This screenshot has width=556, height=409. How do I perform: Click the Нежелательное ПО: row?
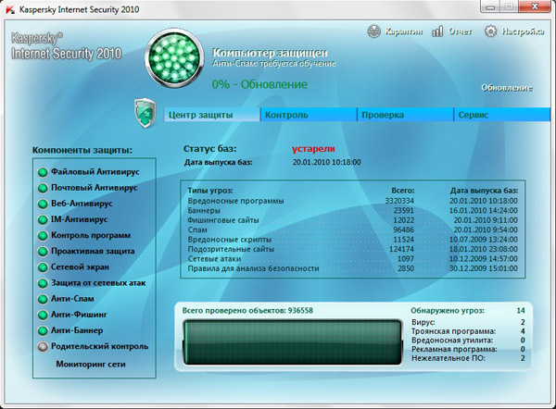click(x=468, y=358)
